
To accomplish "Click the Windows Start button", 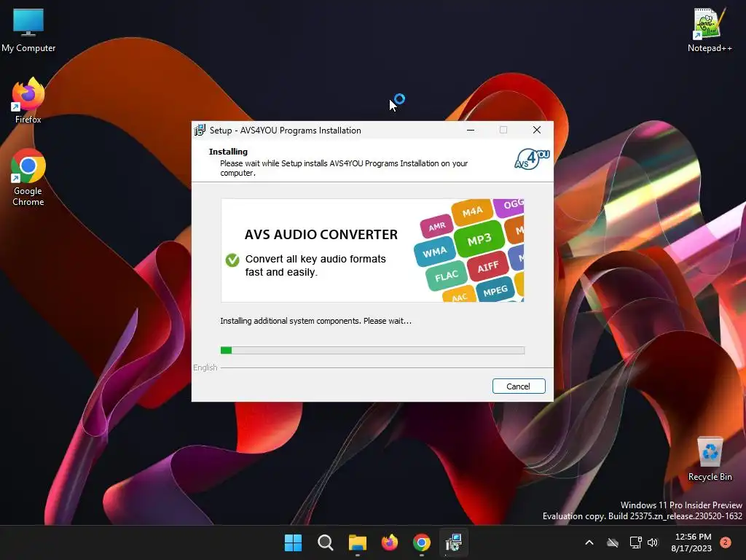I will pos(293,542).
